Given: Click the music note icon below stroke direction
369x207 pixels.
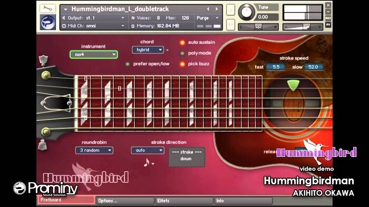Looking at the screenshot, I should coord(147,162).
